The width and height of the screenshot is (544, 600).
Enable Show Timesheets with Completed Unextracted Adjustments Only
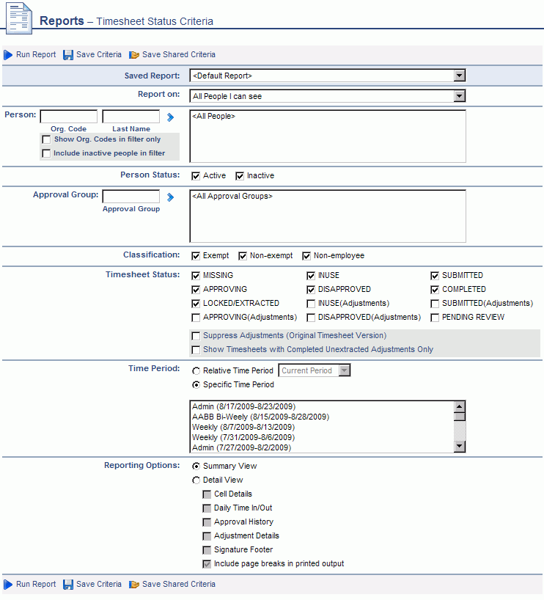196,350
